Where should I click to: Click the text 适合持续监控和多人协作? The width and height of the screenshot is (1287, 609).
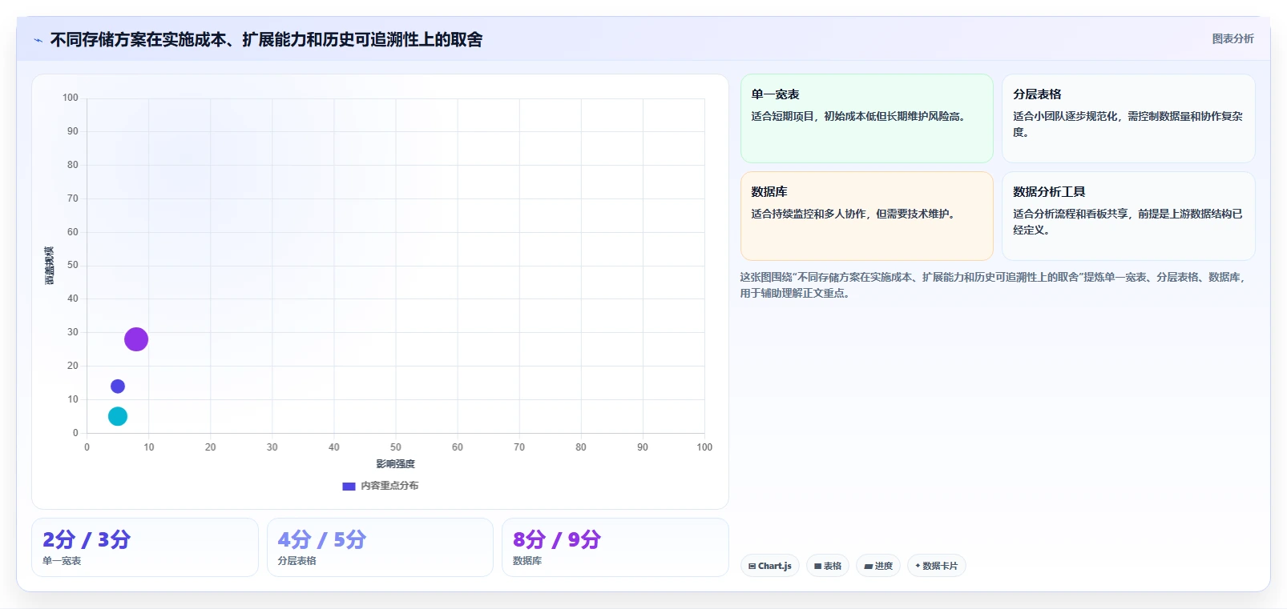point(809,214)
